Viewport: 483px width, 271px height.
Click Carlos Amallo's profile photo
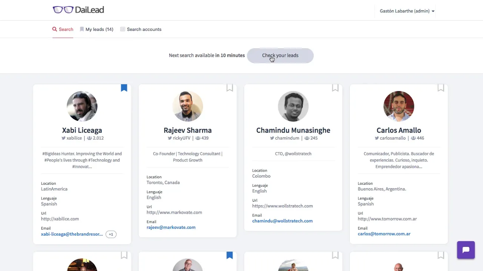(x=399, y=106)
